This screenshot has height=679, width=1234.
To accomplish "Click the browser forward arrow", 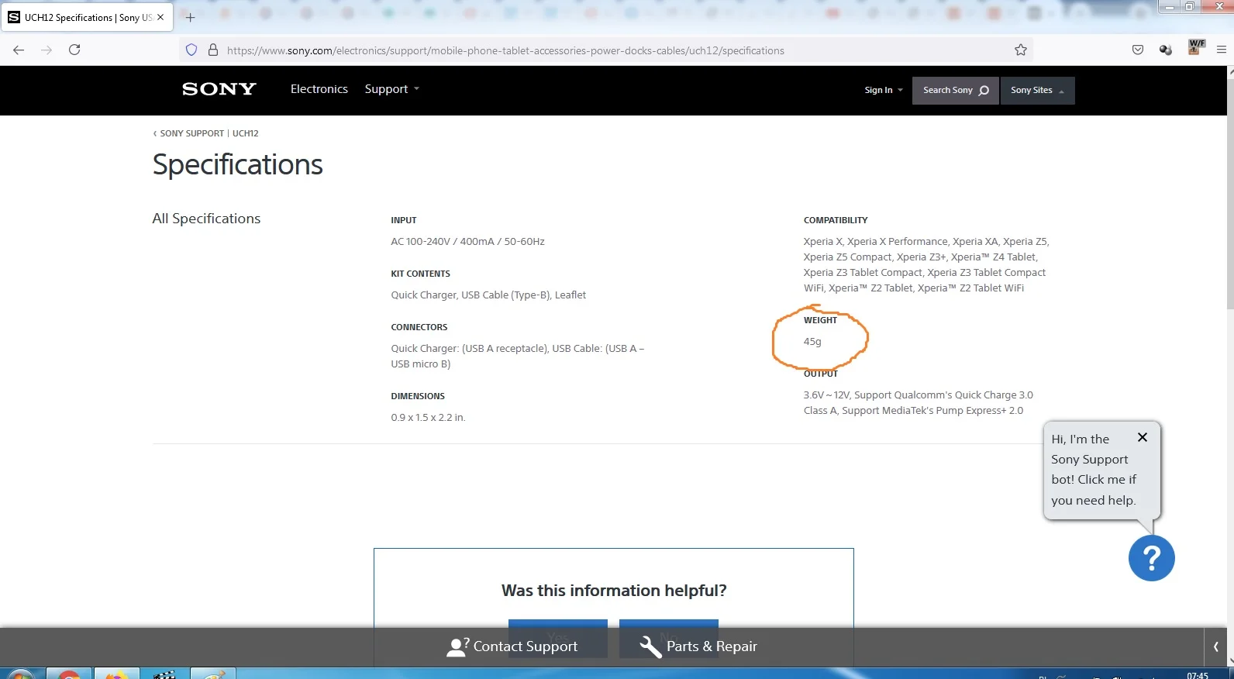I will click(47, 50).
